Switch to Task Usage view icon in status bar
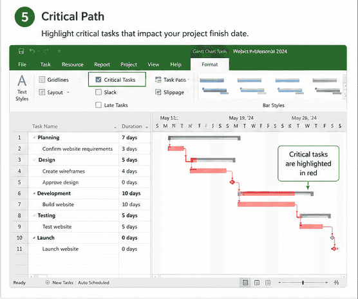 coord(257,283)
